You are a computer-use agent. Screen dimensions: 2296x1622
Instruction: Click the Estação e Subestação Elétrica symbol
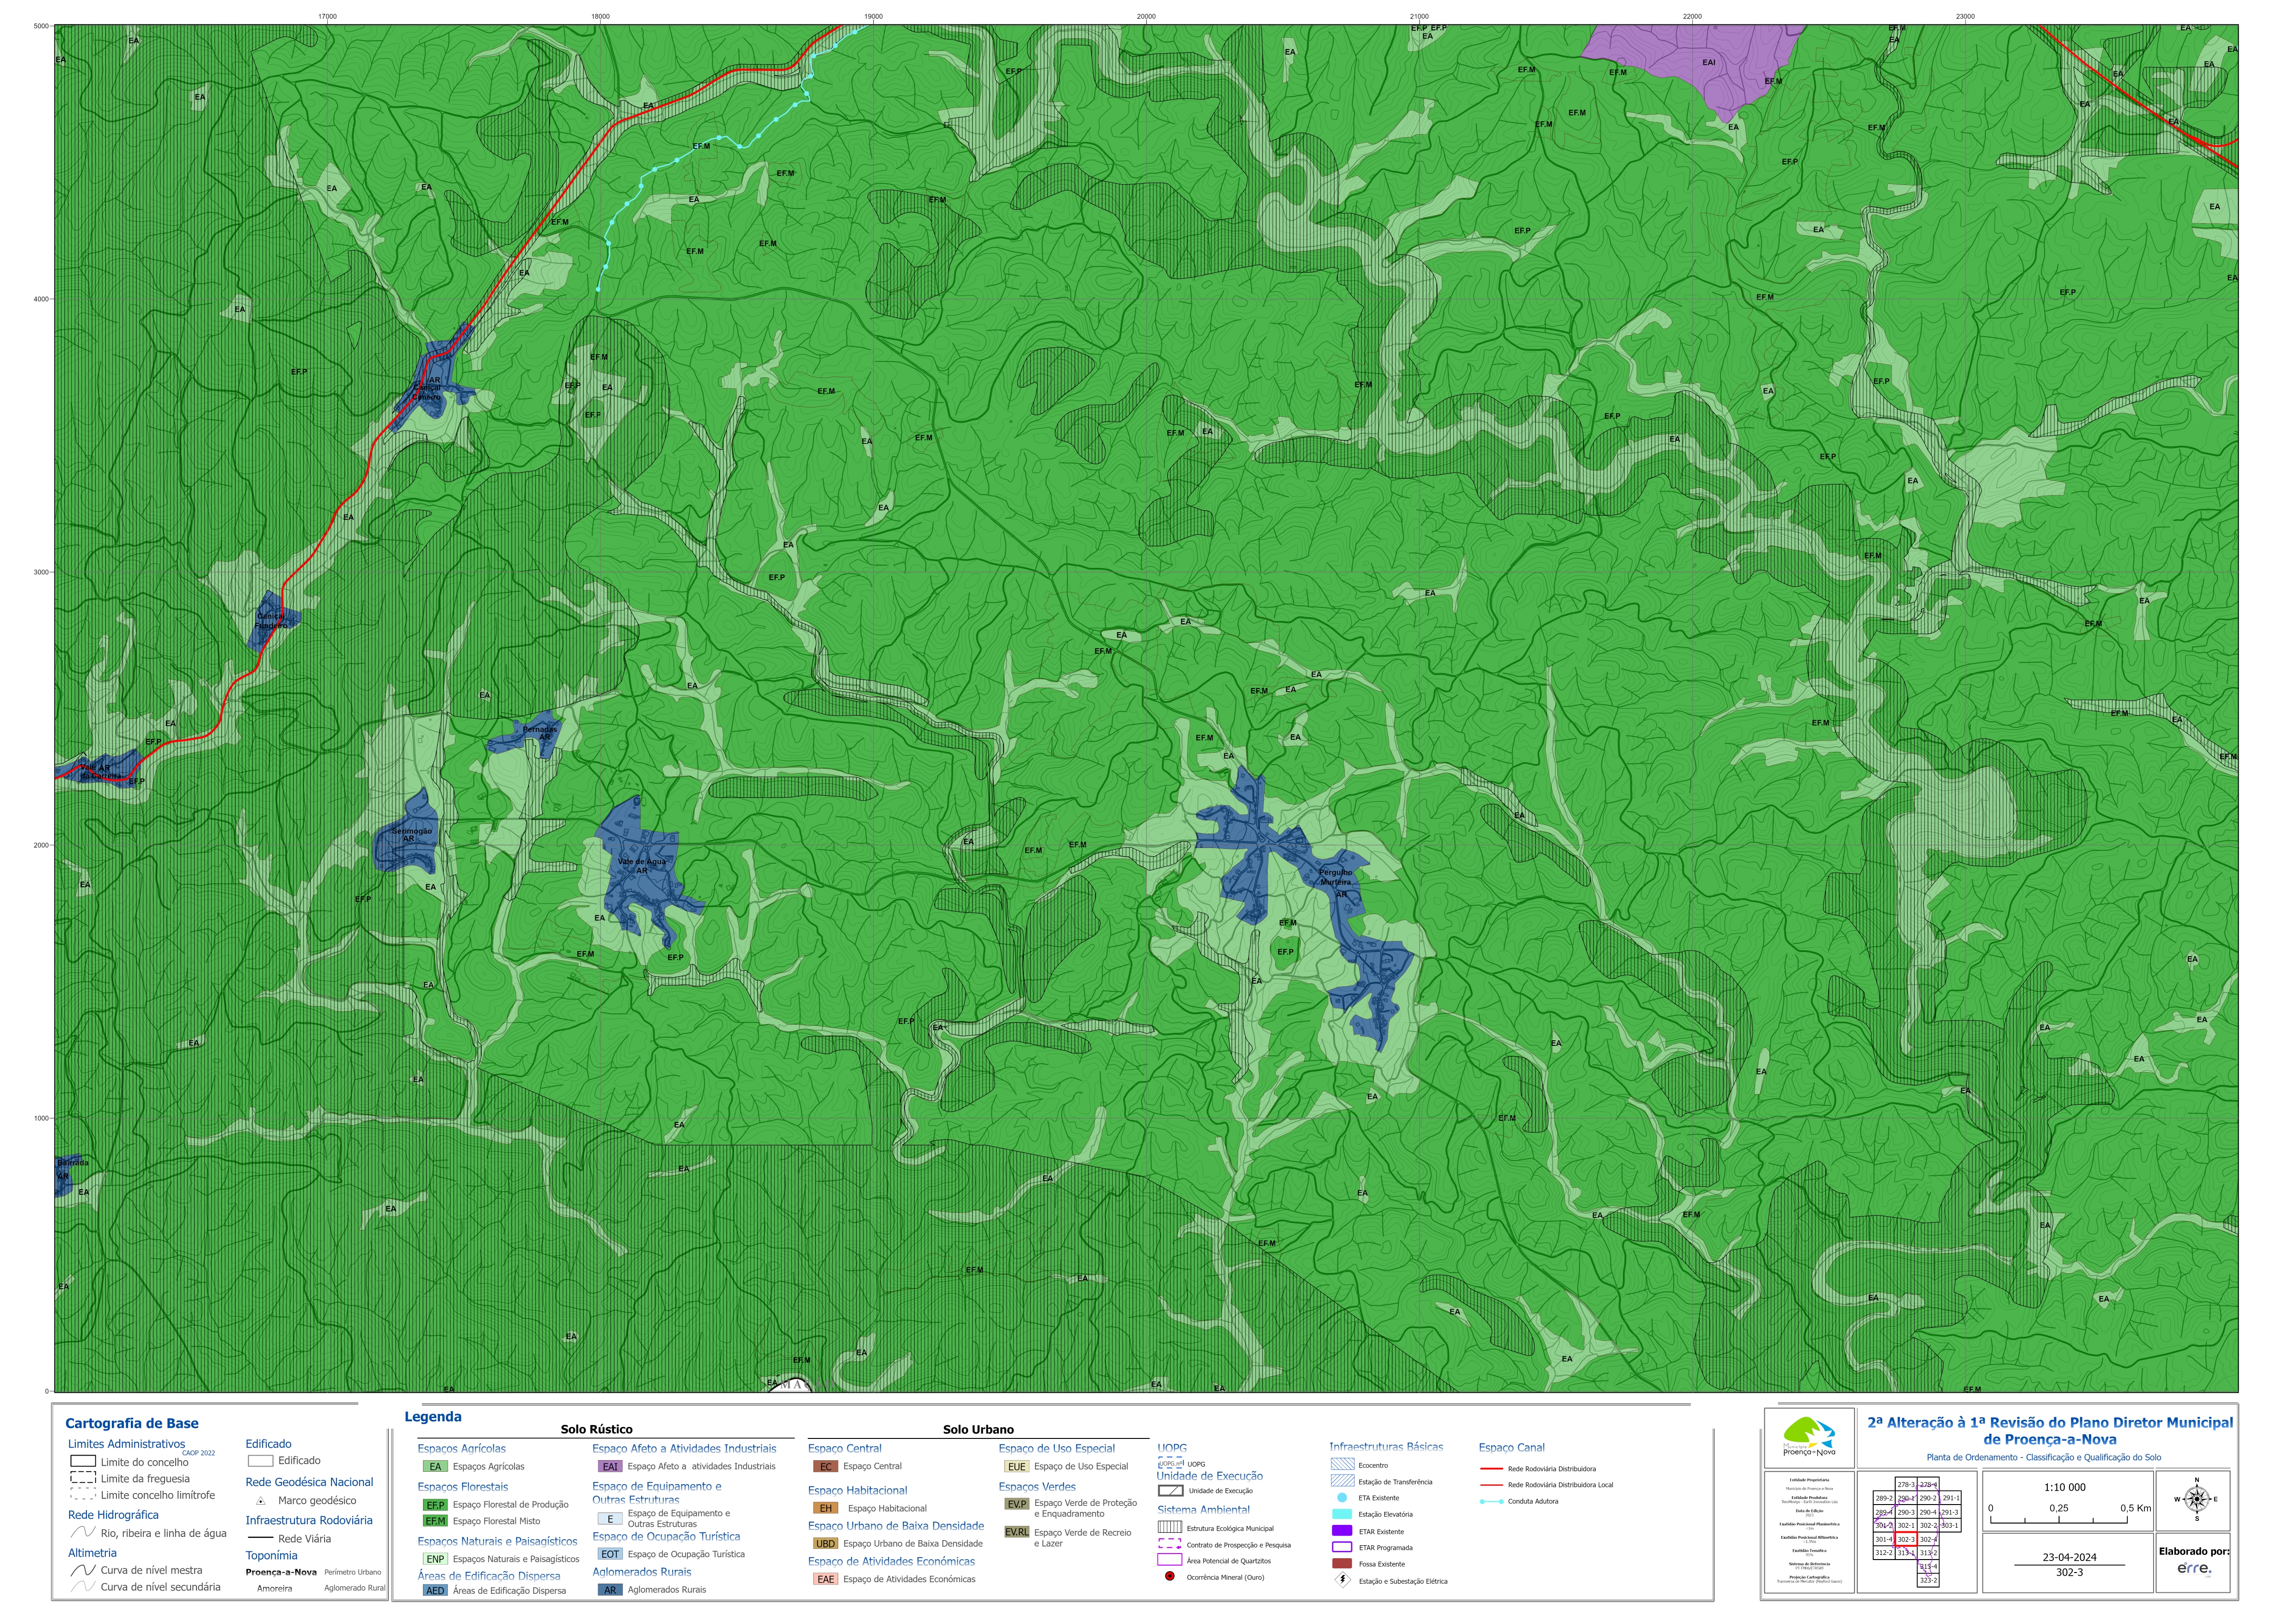point(1342,1581)
